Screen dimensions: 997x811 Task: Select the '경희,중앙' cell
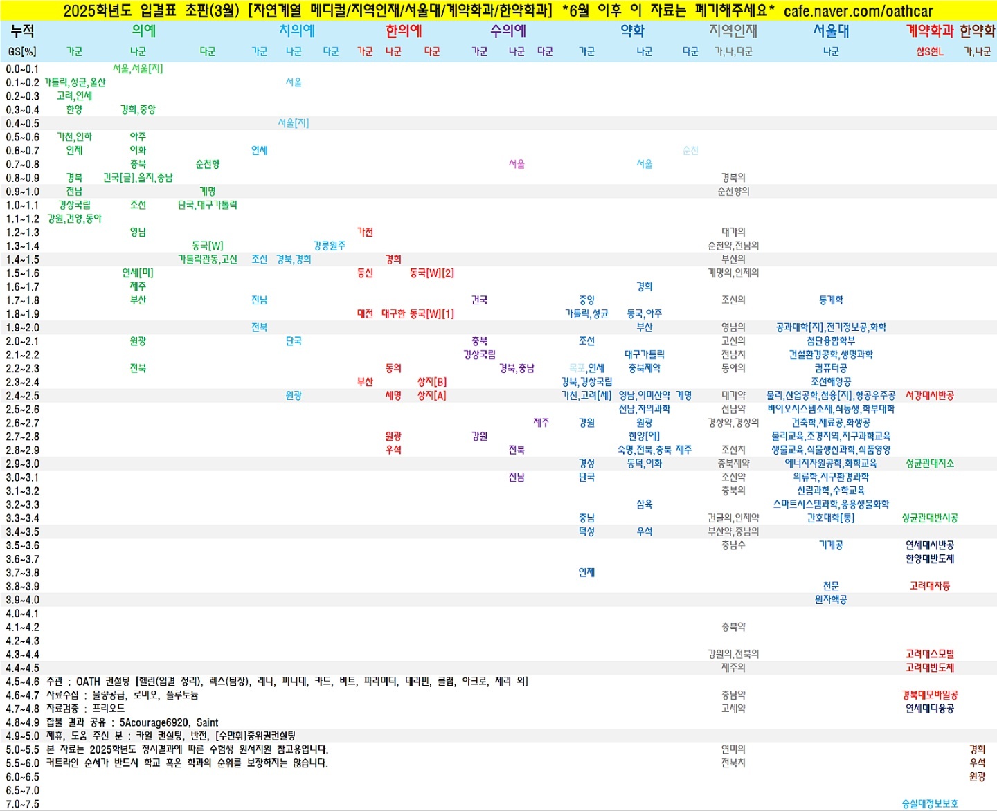(138, 109)
